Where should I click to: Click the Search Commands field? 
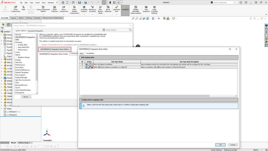point(224,3)
